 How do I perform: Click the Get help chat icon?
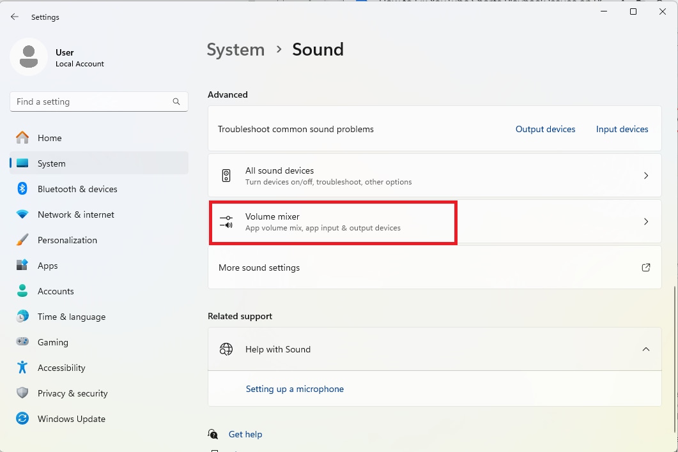pyautogui.click(x=213, y=434)
